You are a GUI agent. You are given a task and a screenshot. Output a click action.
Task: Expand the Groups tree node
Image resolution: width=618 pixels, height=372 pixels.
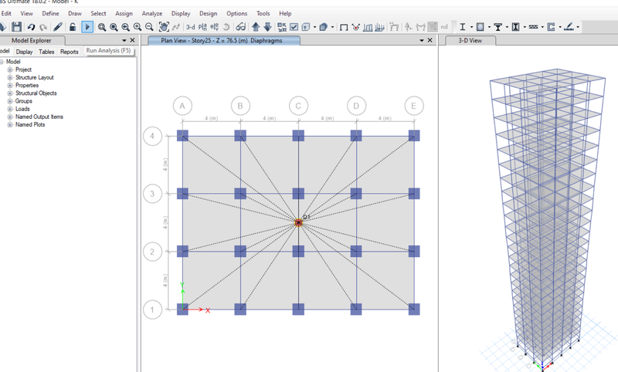pos(10,101)
